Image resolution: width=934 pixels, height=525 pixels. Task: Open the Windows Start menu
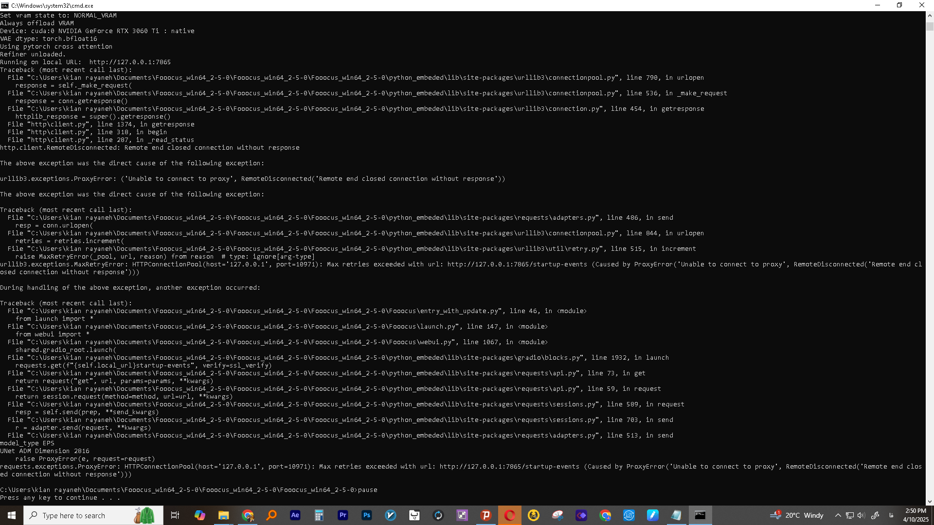[12, 515]
